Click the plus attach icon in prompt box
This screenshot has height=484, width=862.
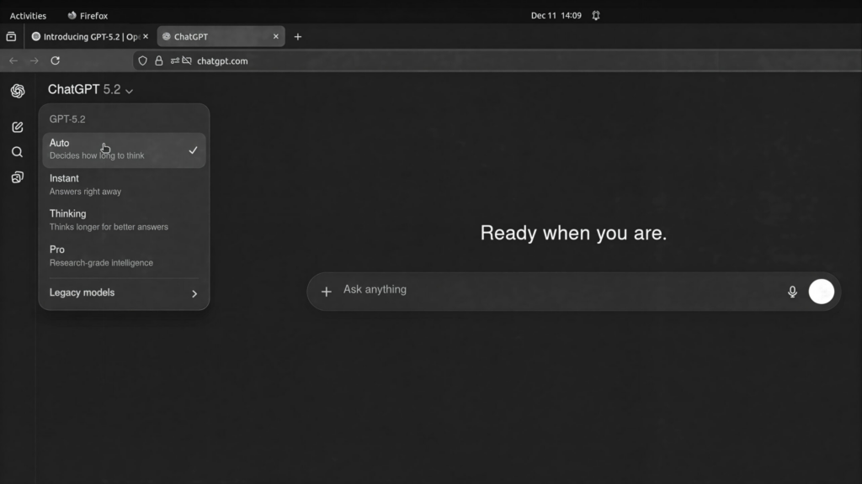click(327, 292)
